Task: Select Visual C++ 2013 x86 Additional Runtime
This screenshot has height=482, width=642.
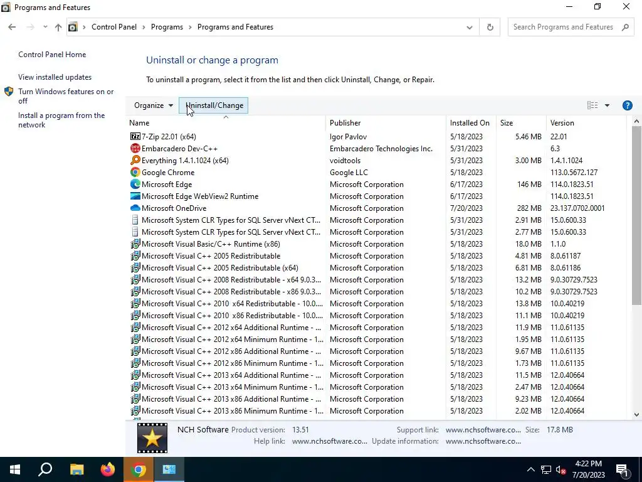Action: point(377,399)
